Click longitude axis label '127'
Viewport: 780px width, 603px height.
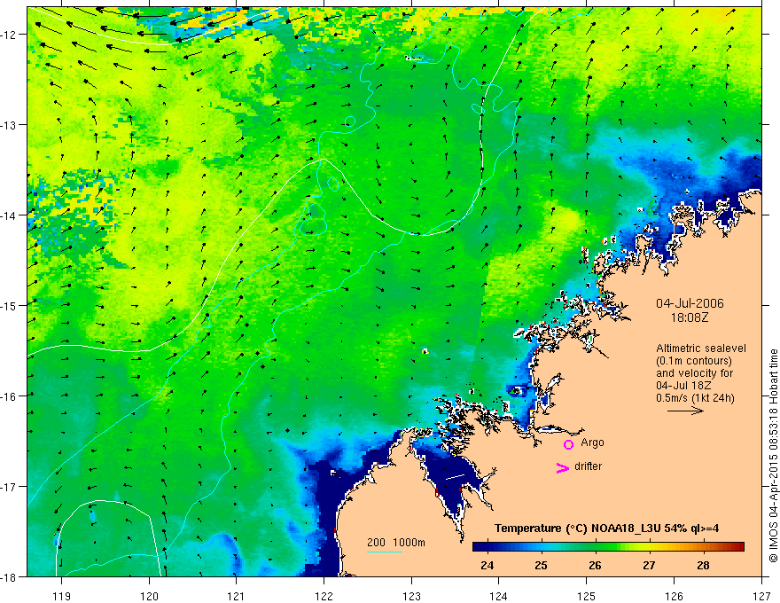click(761, 597)
